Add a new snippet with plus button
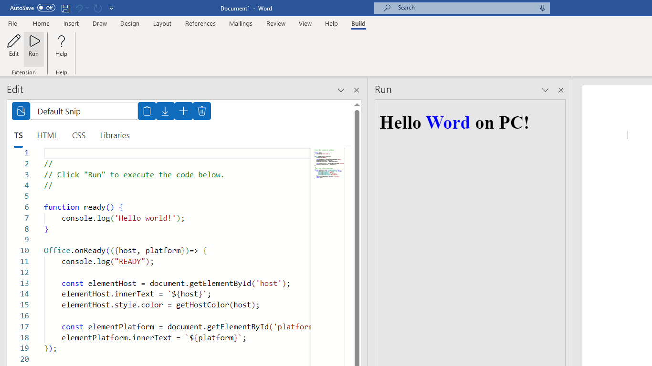Image resolution: width=652 pixels, height=366 pixels. [183, 111]
